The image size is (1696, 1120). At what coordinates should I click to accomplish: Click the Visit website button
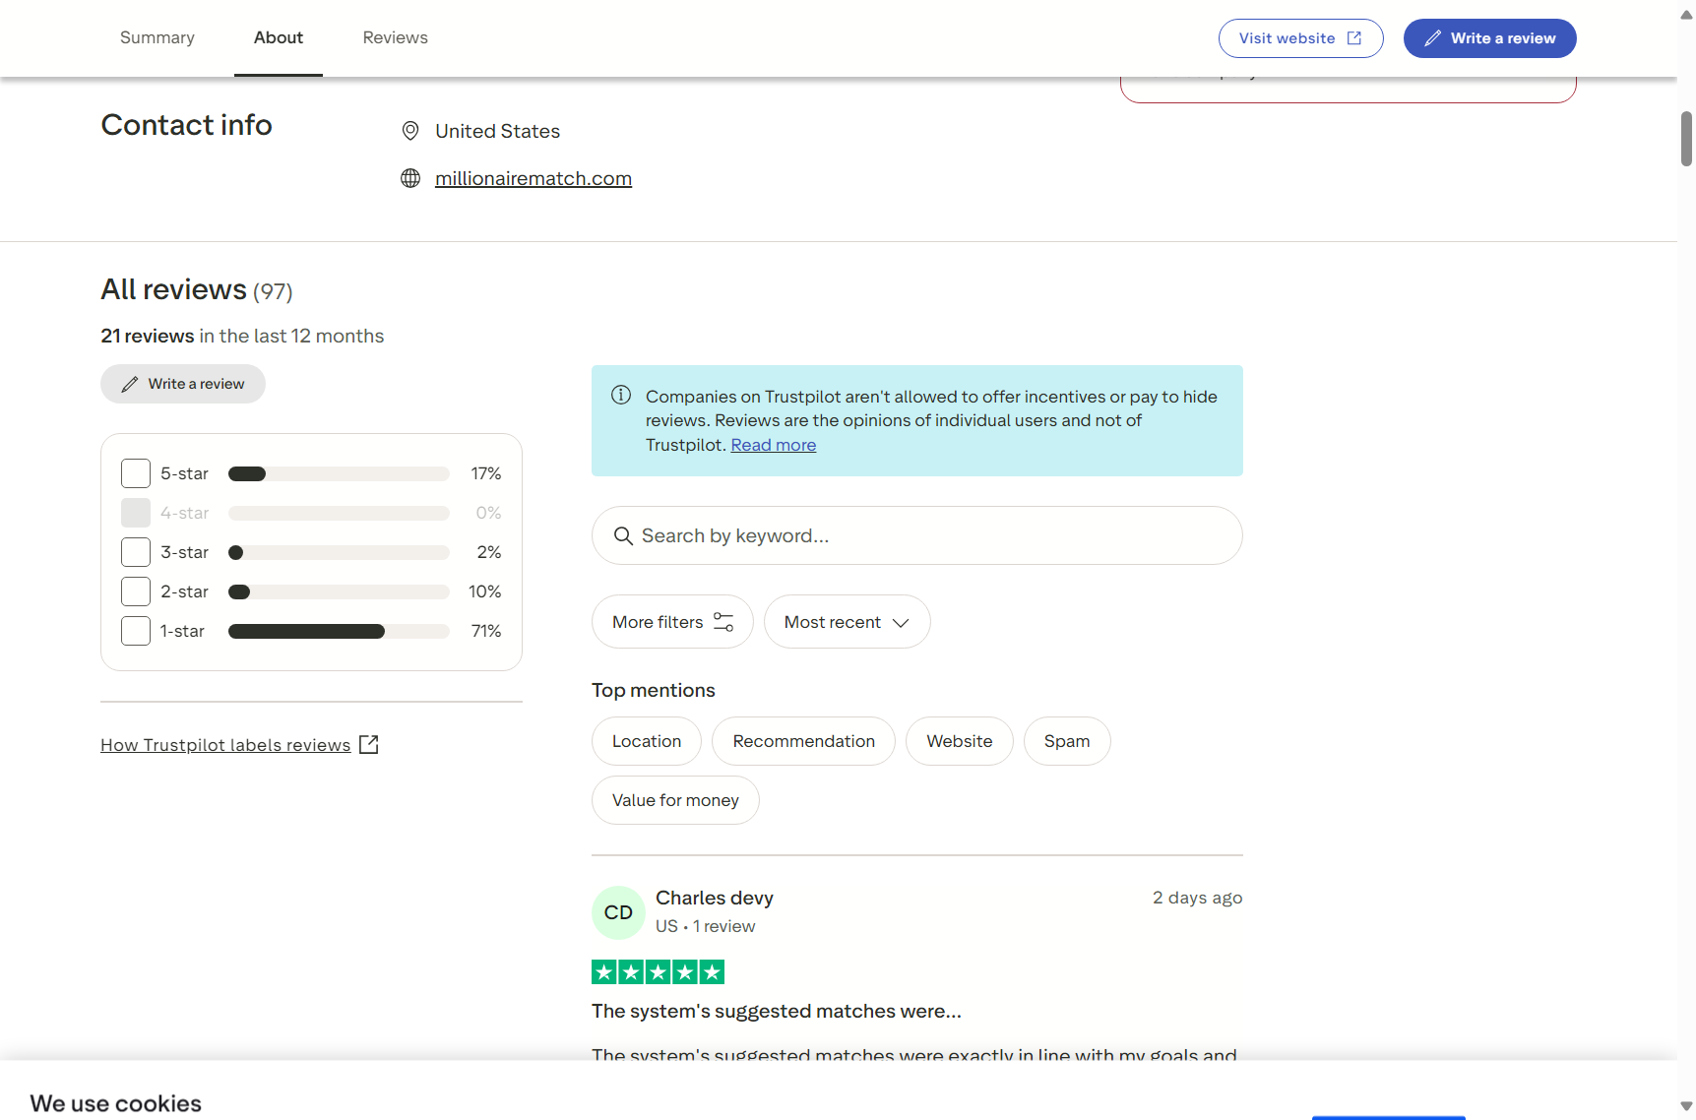[1300, 38]
